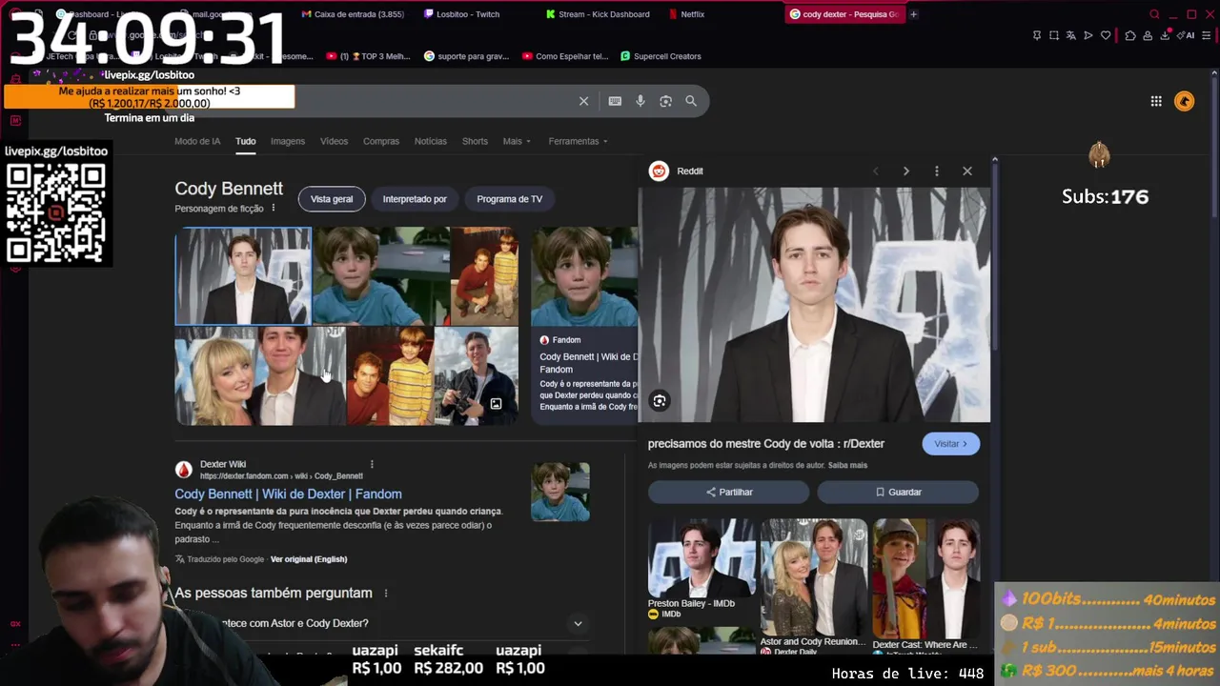
Task: Click the Visitar button
Action: click(950, 444)
